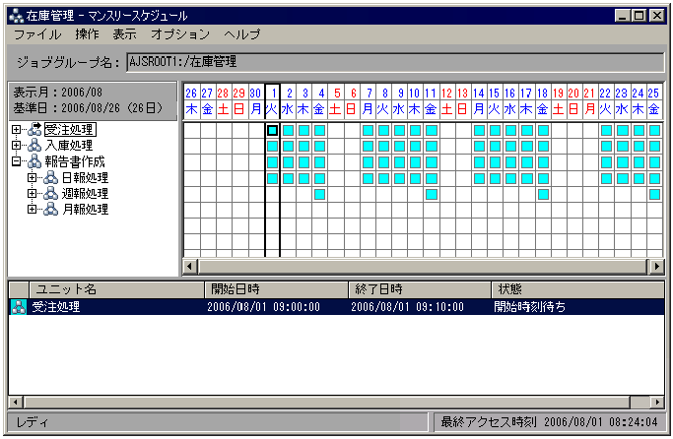This screenshot has width=673, height=439.
Task: Open the 操作 menu
Action: point(87,34)
